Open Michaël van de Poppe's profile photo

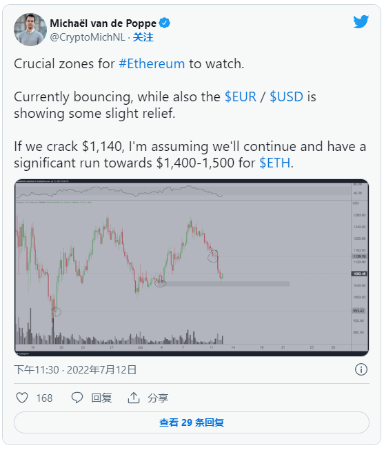[30, 30]
